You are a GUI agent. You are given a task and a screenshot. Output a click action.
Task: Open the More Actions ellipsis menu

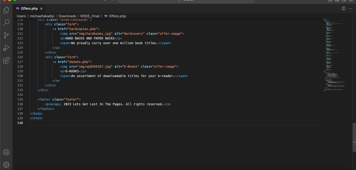350,9
